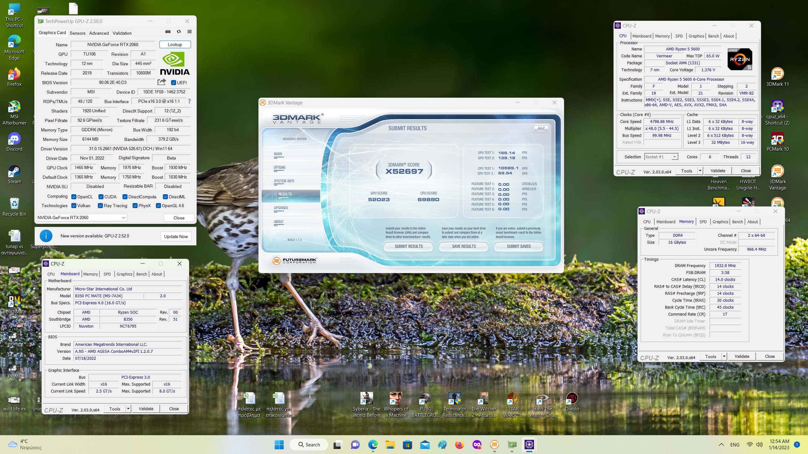808x454 pixels.
Task: Toggle the OpenGL 4.6 checkbox
Action: point(158,206)
